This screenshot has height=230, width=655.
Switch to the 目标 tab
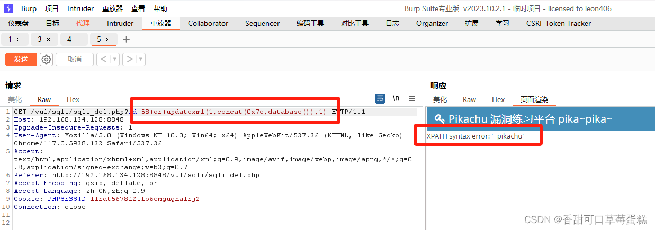[52, 23]
